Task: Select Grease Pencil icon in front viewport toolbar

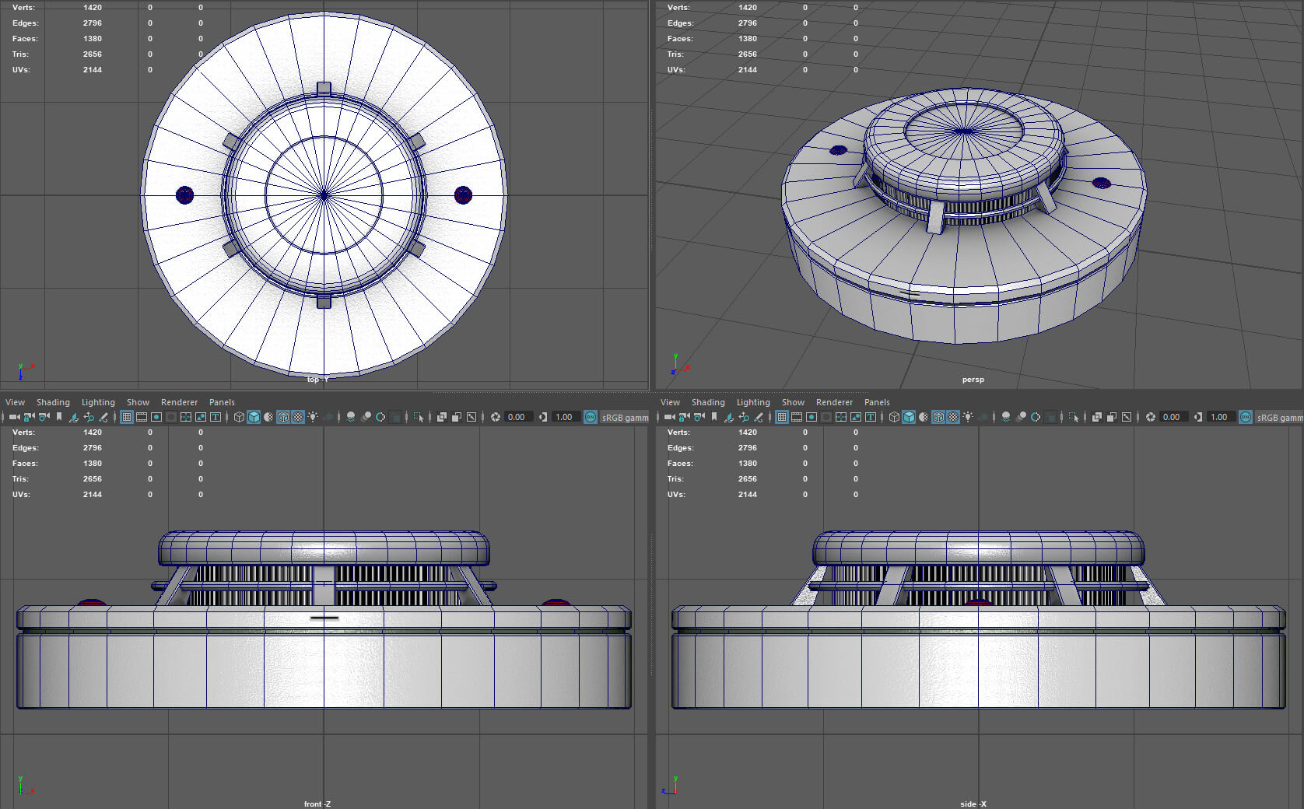Action: (x=103, y=417)
